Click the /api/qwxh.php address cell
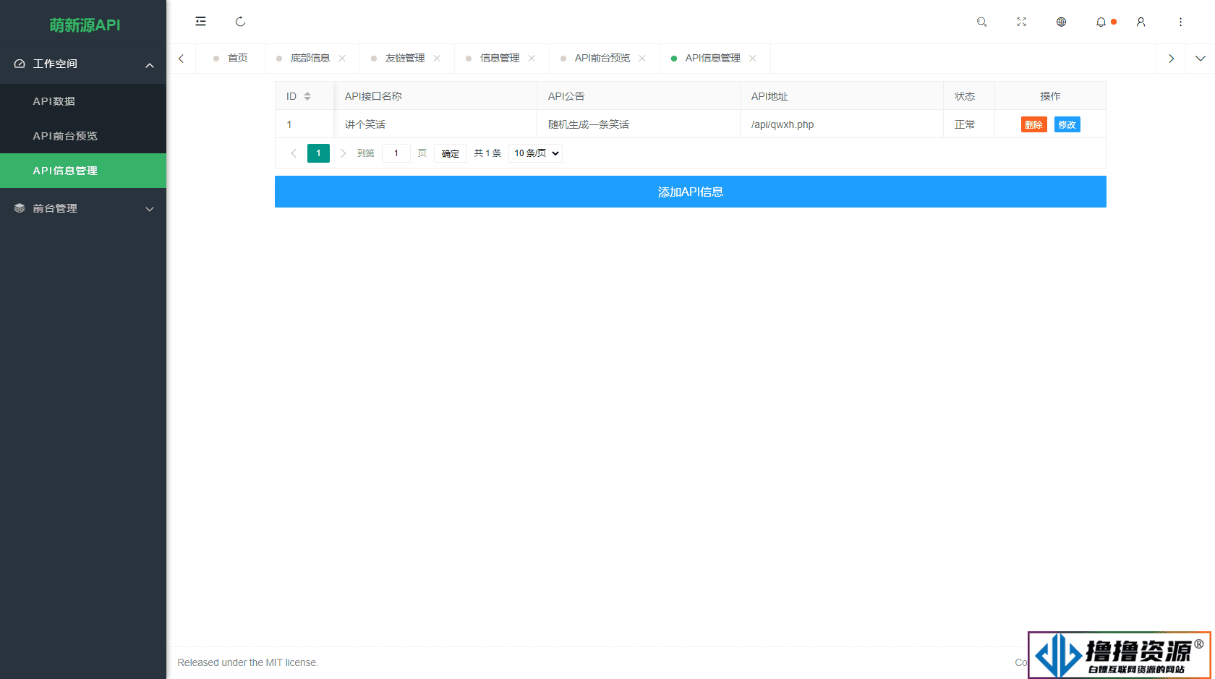Screen dimensions: 1215x679 click(x=842, y=124)
